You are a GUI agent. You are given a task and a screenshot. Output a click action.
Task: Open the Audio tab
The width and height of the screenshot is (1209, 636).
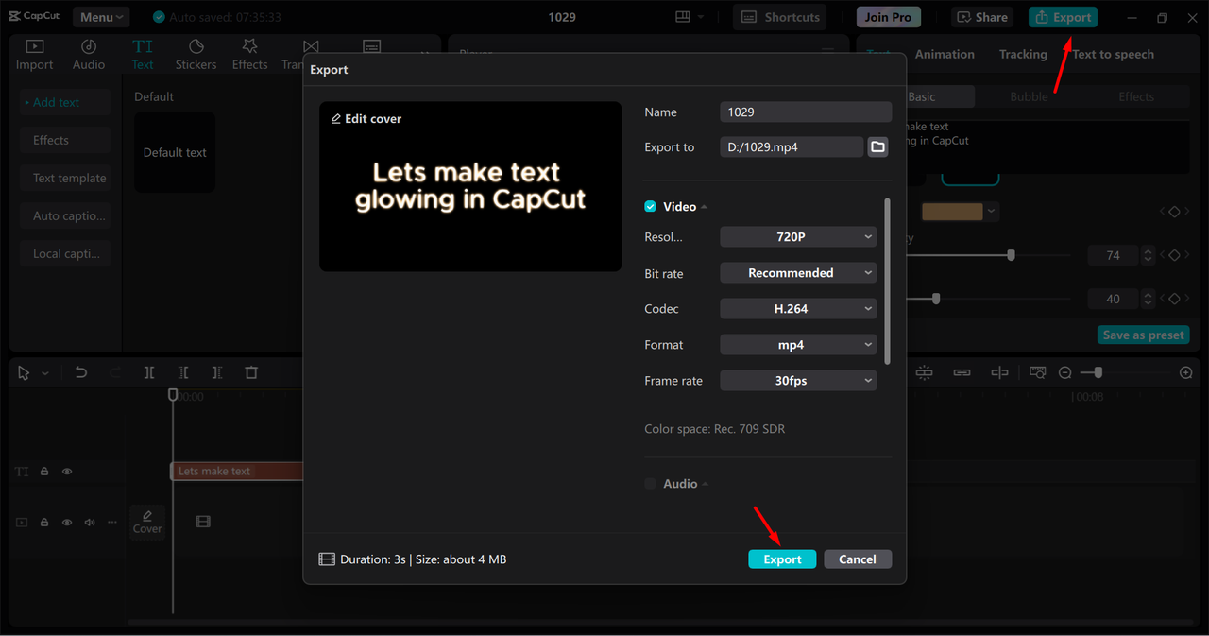click(x=89, y=55)
